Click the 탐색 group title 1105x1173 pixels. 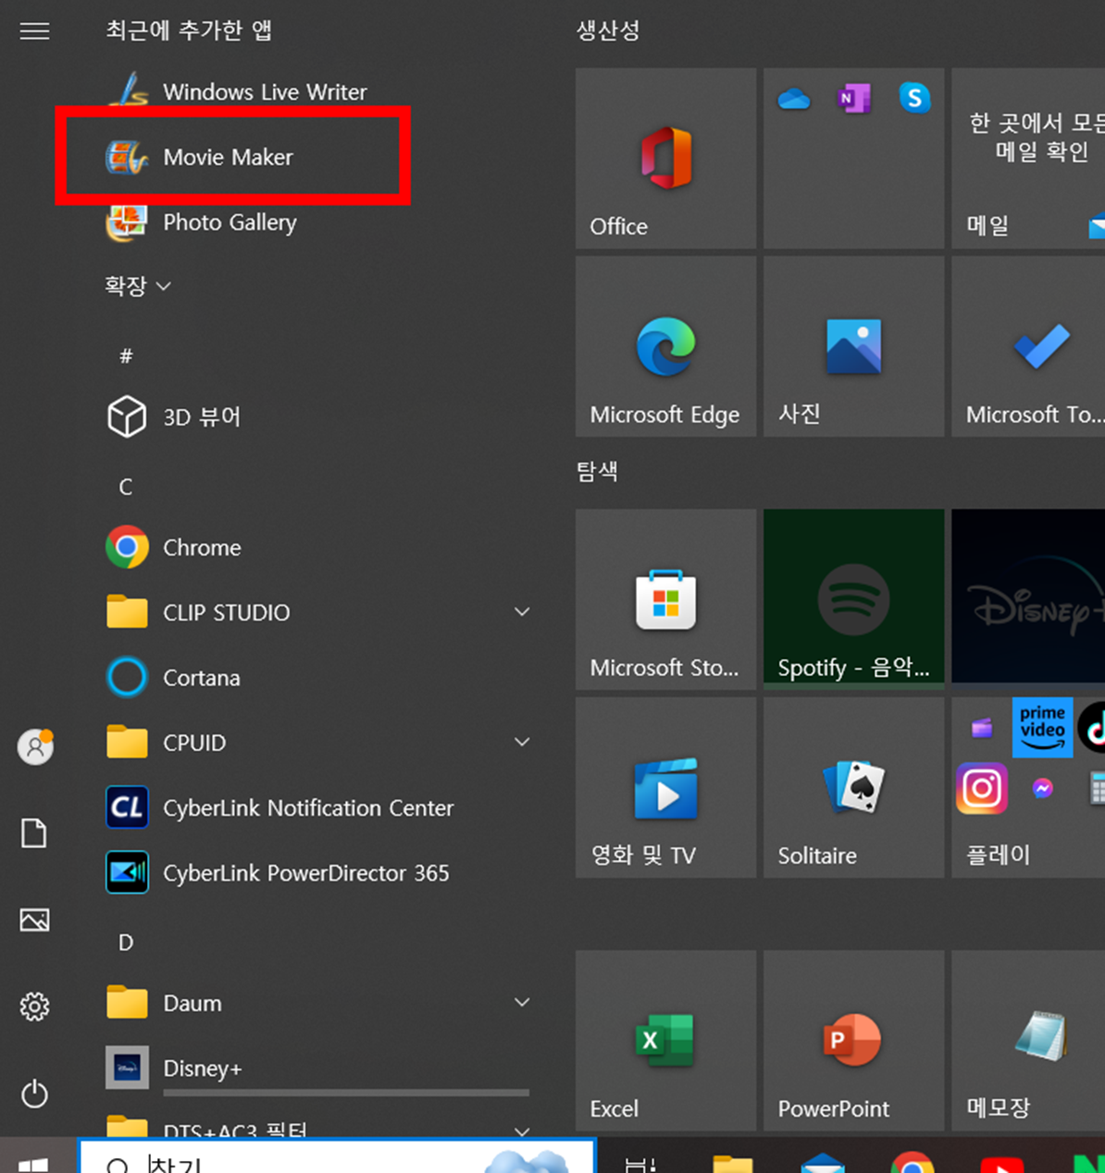[597, 471]
